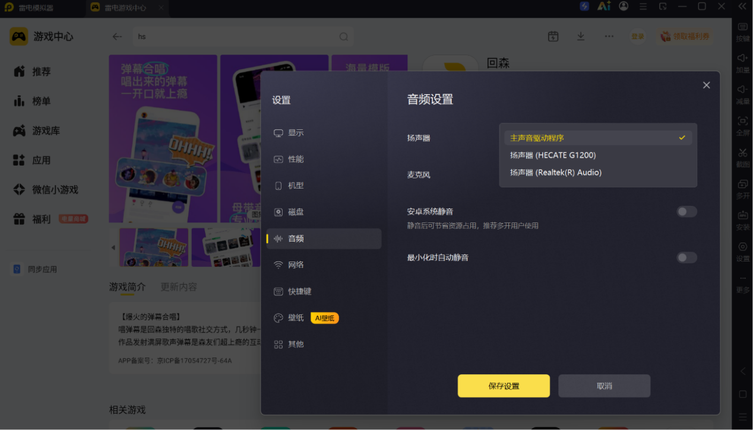753x430 pixels.
Task: Click the Android home square in right toolbar
Action: pyautogui.click(x=742, y=394)
